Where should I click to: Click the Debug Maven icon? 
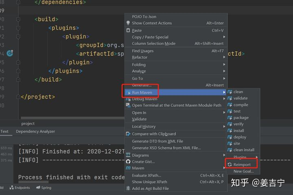tap(128, 99)
